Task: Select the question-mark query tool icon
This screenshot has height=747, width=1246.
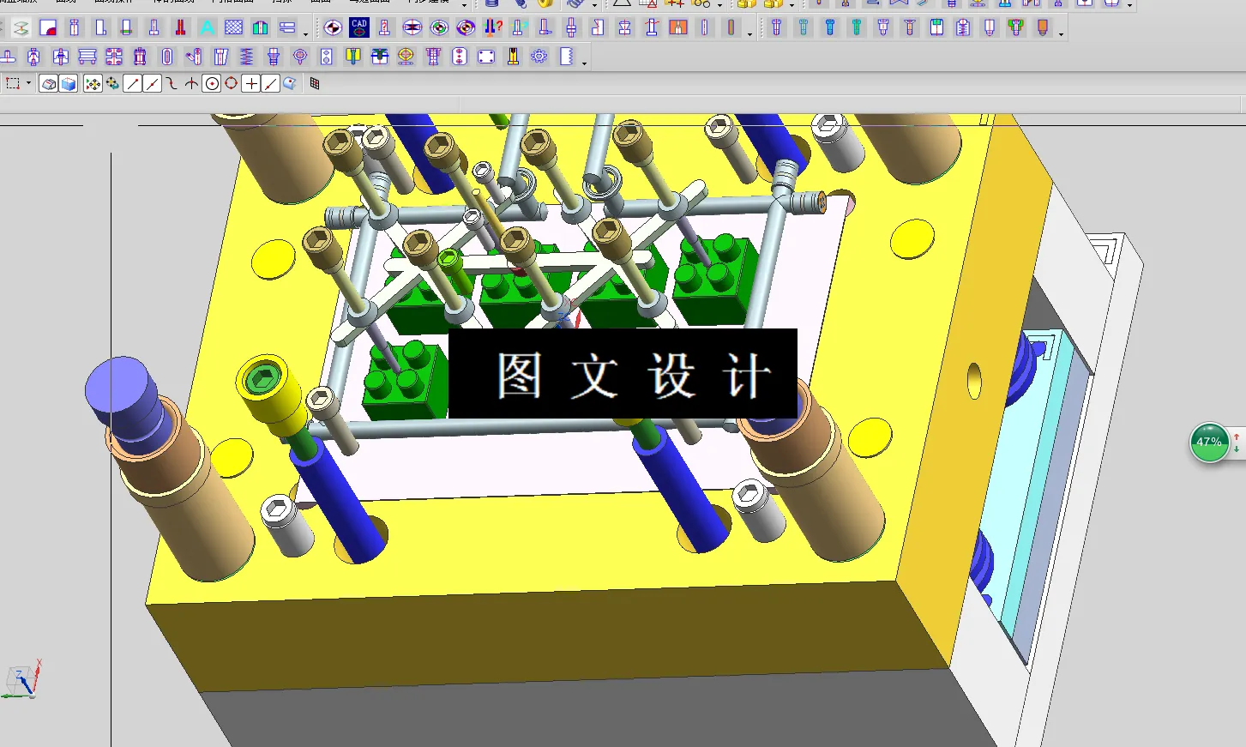Action: (491, 27)
